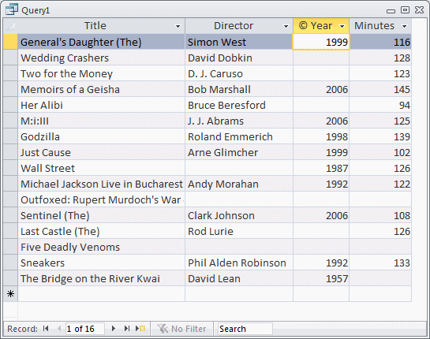Click the Her Alibi title cell
Screen dimensions: 430x339
point(101,105)
